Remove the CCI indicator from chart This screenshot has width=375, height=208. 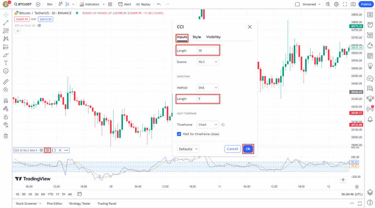[x=60, y=150]
